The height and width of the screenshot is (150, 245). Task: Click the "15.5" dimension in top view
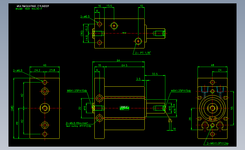(x=109, y=6)
